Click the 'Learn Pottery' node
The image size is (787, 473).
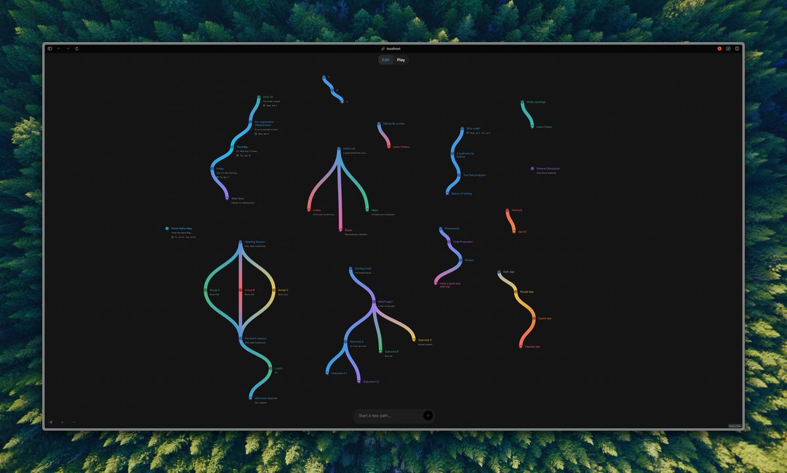coord(389,147)
